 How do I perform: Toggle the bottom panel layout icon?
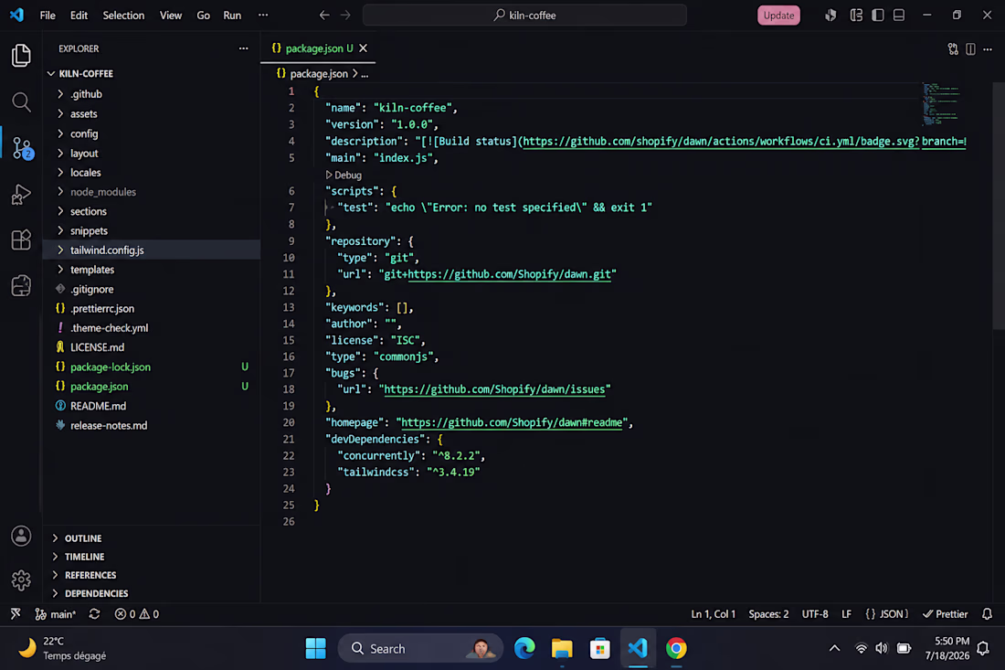click(899, 16)
